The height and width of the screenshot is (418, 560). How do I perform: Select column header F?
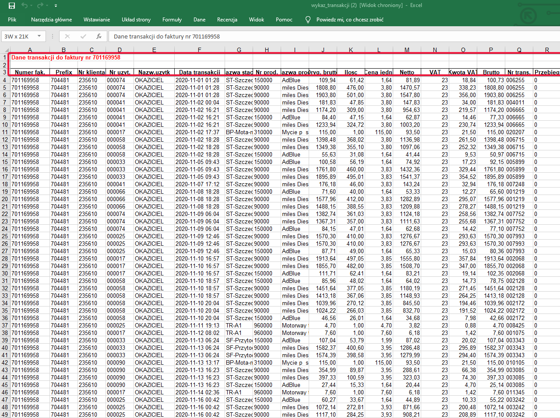click(x=200, y=50)
